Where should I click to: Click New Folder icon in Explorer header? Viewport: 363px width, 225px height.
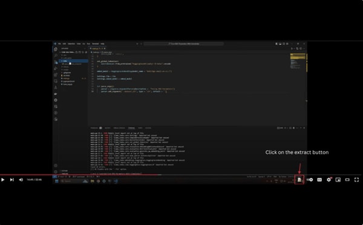[80, 52]
